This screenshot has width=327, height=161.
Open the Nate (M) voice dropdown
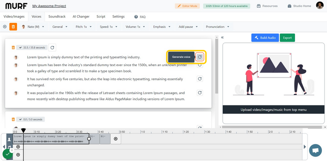33,27
